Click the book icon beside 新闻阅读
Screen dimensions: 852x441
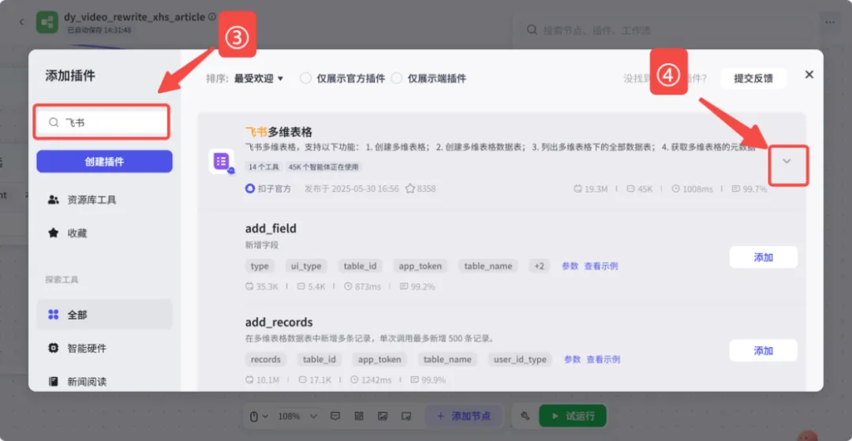point(54,382)
